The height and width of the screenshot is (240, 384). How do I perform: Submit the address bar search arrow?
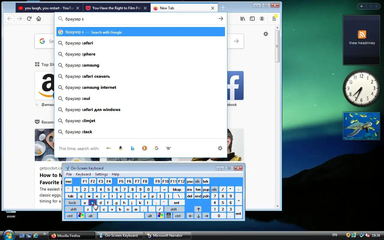220,19
